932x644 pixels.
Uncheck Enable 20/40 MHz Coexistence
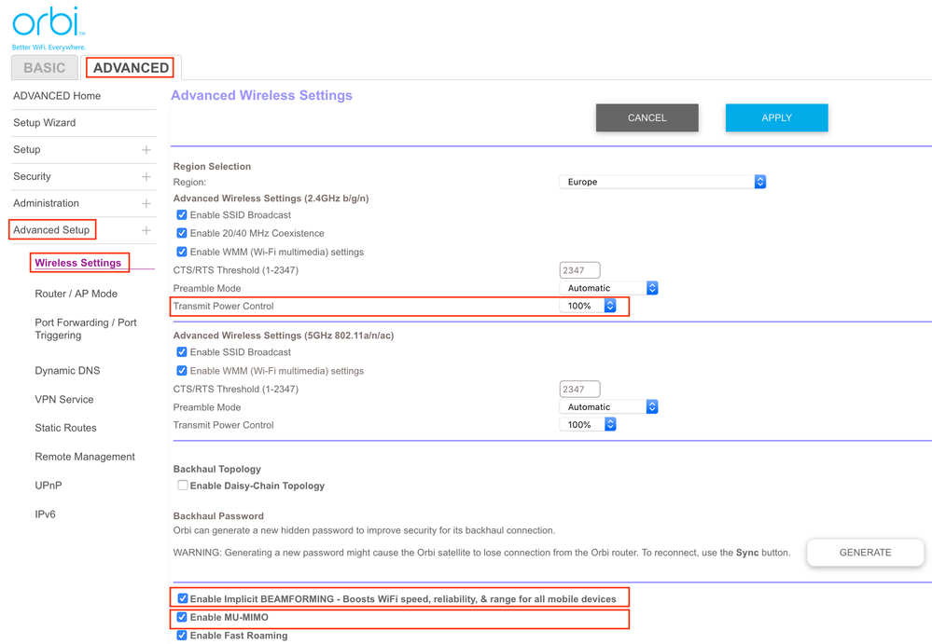(x=182, y=234)
